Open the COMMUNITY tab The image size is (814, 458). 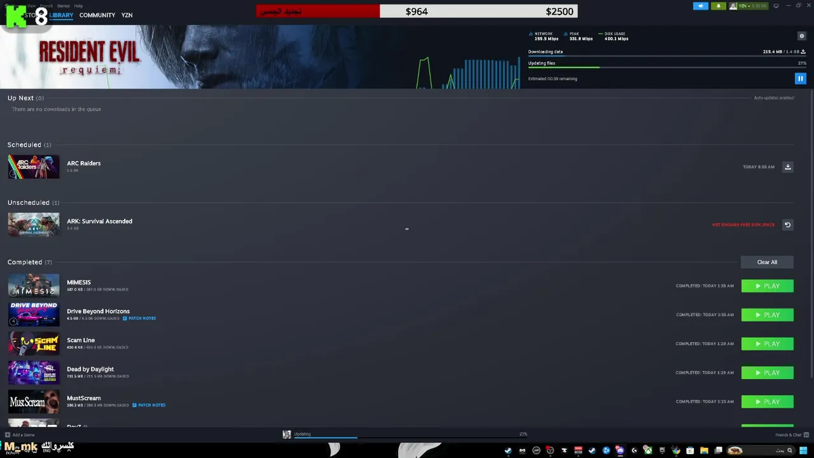coord(97,15)
